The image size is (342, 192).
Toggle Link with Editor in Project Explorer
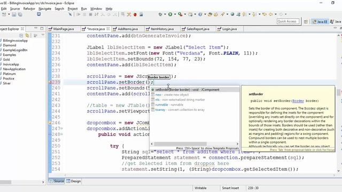tap(27, 35)
